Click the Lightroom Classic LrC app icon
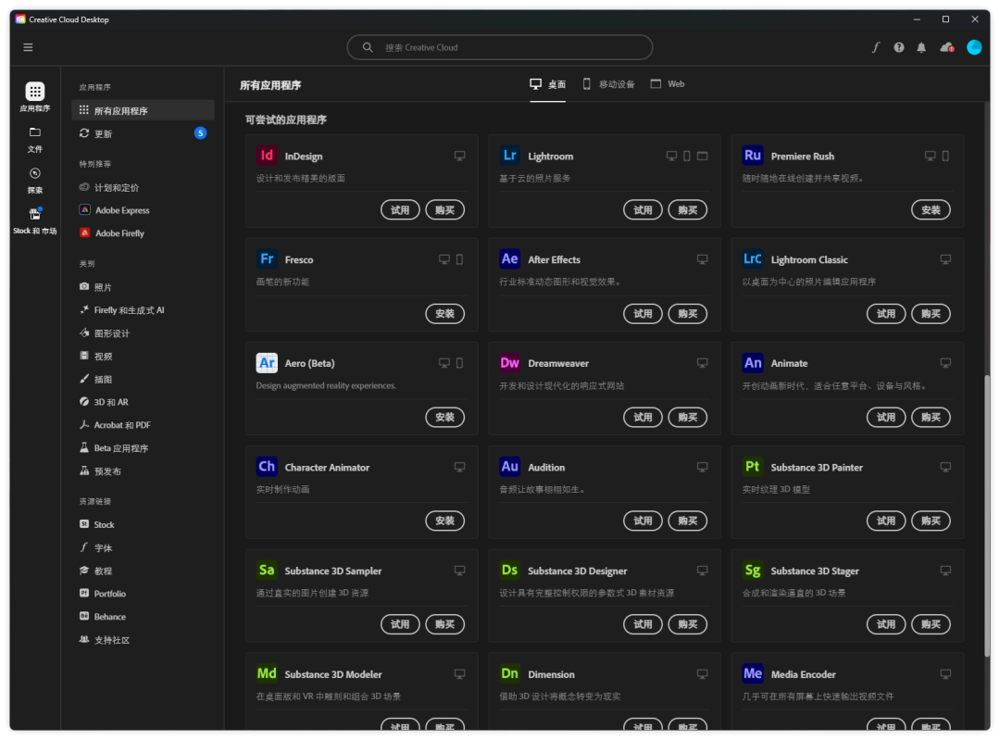The image size is (1000, 740). click(753, 259)
